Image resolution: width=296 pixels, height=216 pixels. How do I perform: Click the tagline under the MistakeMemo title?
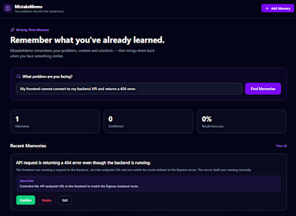(x=39, y=11)
